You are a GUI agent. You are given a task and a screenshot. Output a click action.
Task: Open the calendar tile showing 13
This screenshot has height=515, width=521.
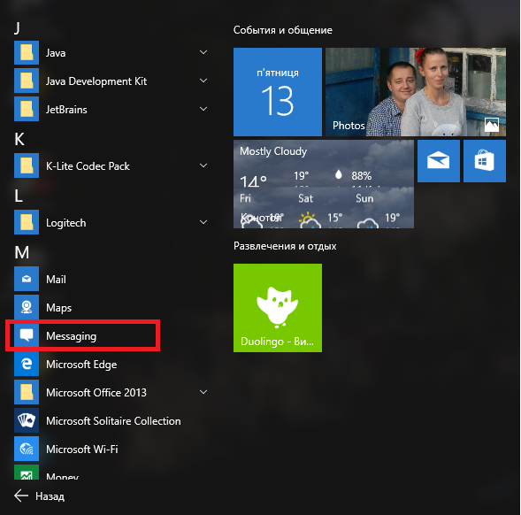tap(278, 92)
